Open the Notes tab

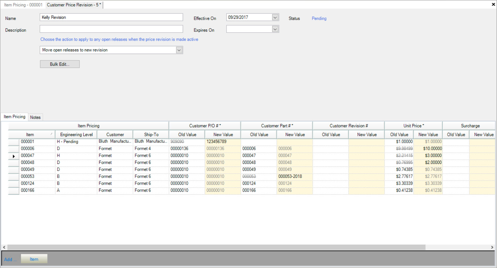point(35,117)
